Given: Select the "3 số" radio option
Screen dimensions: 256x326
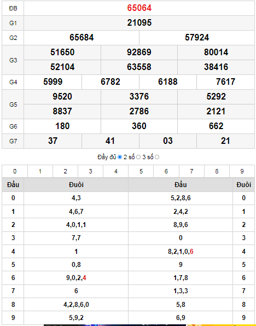Looking at the screenshot, I should [x=157, y=157].
